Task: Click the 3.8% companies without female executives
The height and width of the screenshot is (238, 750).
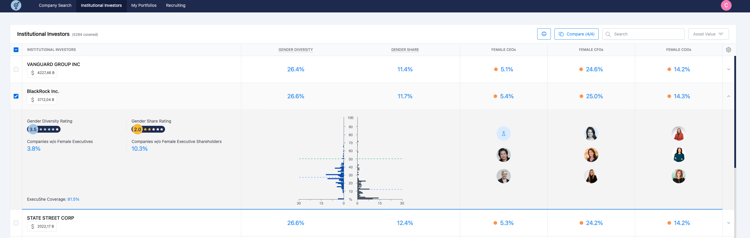Action: (34, 149)
